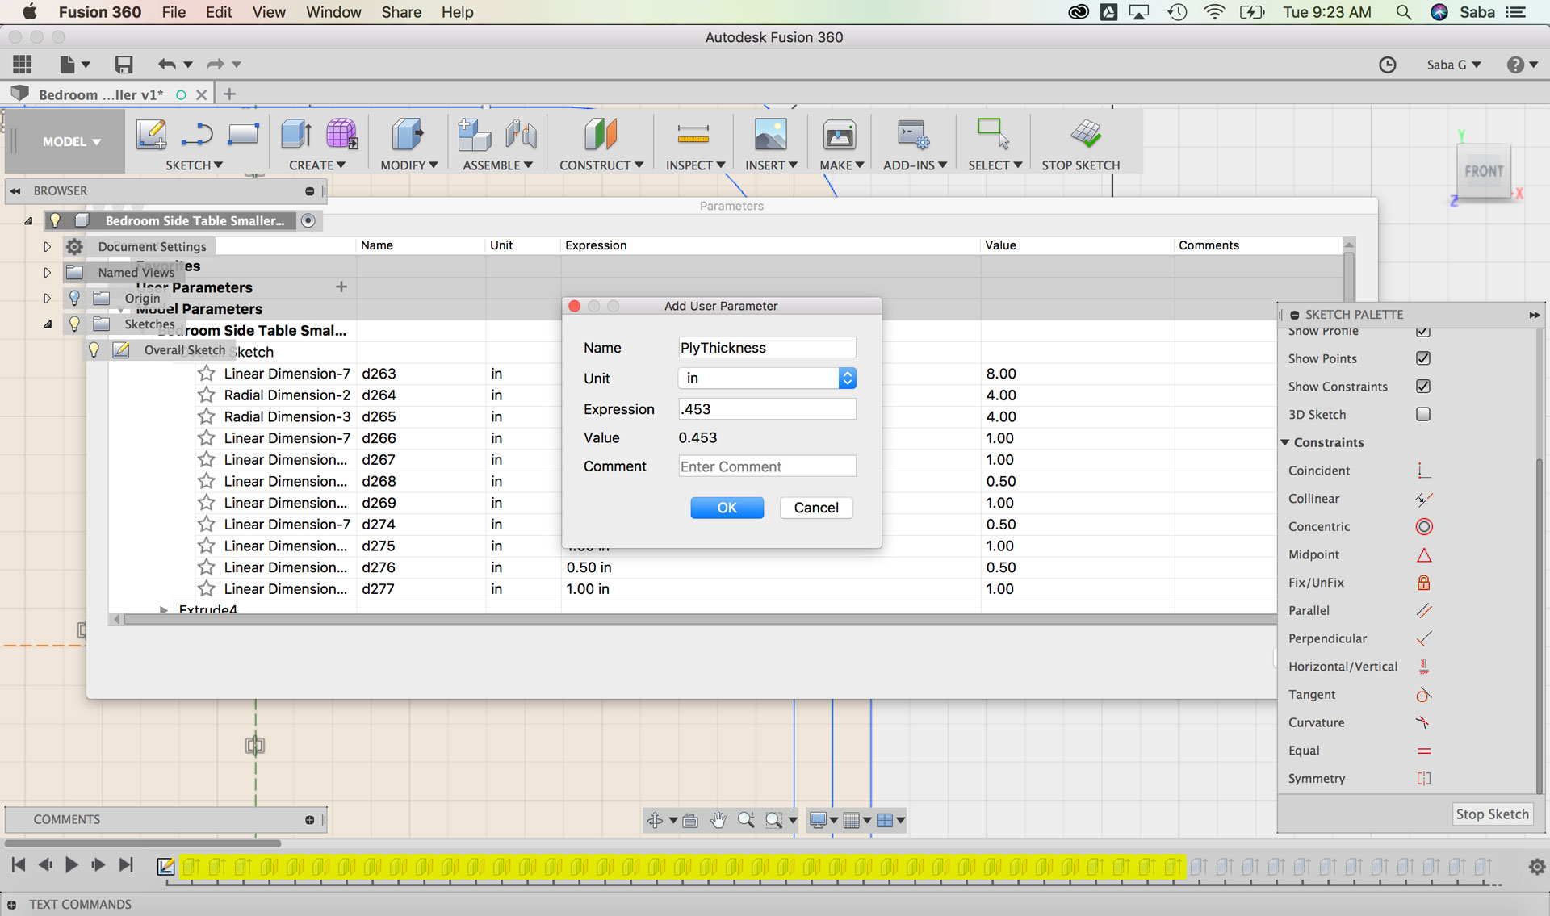Click Cancel in Add User Parameter
The image size is (1550, 916).
pyautogui.click(x=815, y=508)
